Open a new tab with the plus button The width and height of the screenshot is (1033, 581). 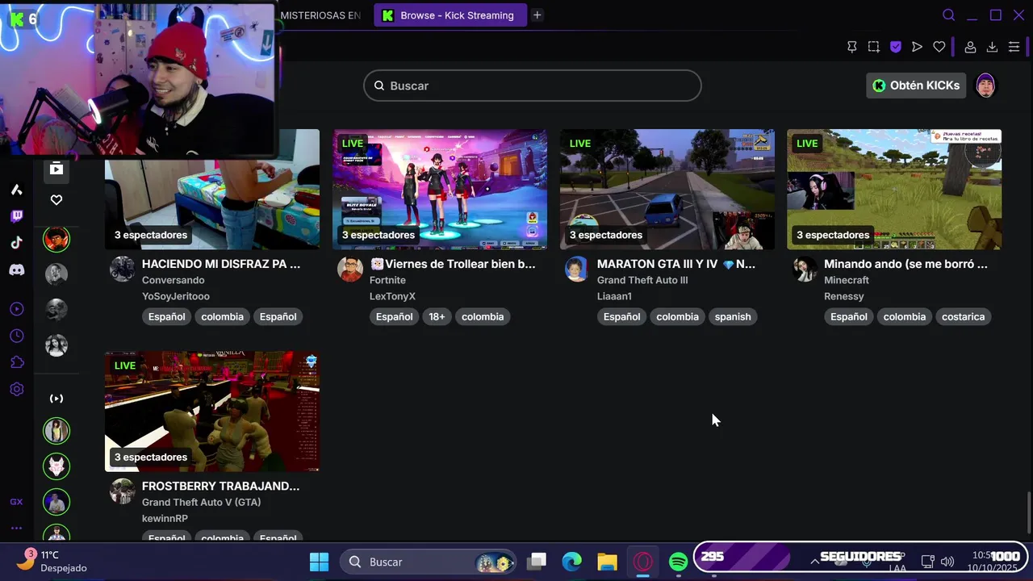click(537, 15)
